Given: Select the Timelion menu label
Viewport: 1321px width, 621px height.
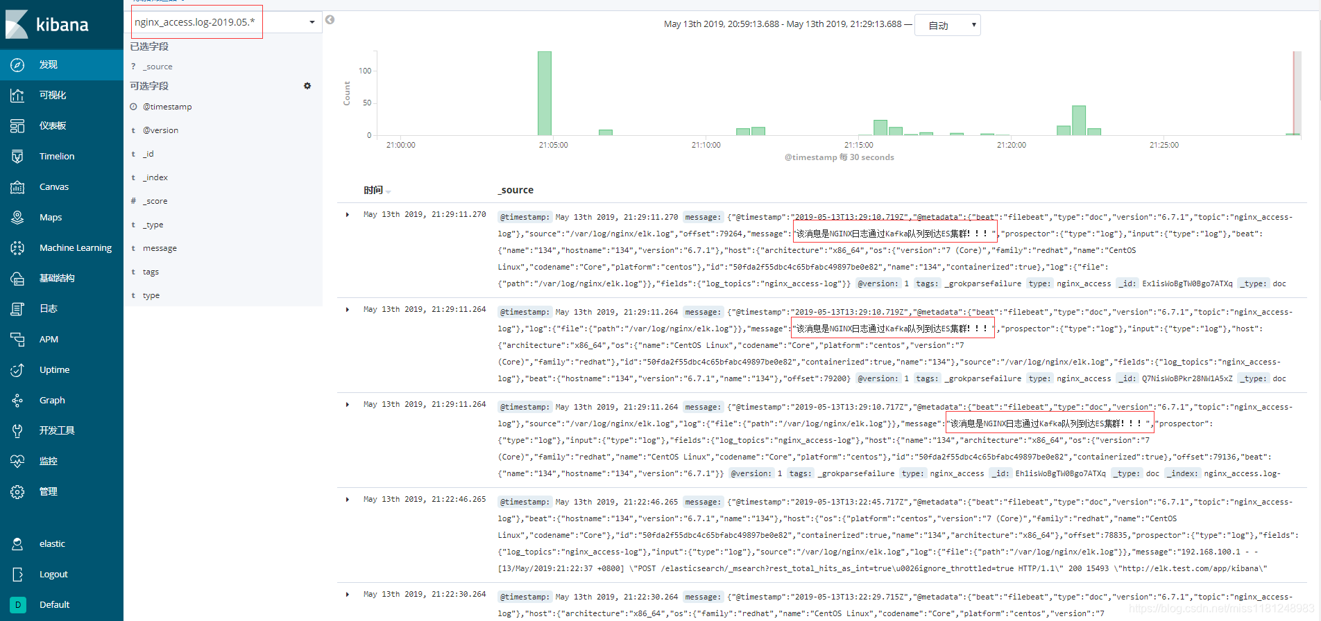Looking at the screenshot, I should (x=57, y=156).
